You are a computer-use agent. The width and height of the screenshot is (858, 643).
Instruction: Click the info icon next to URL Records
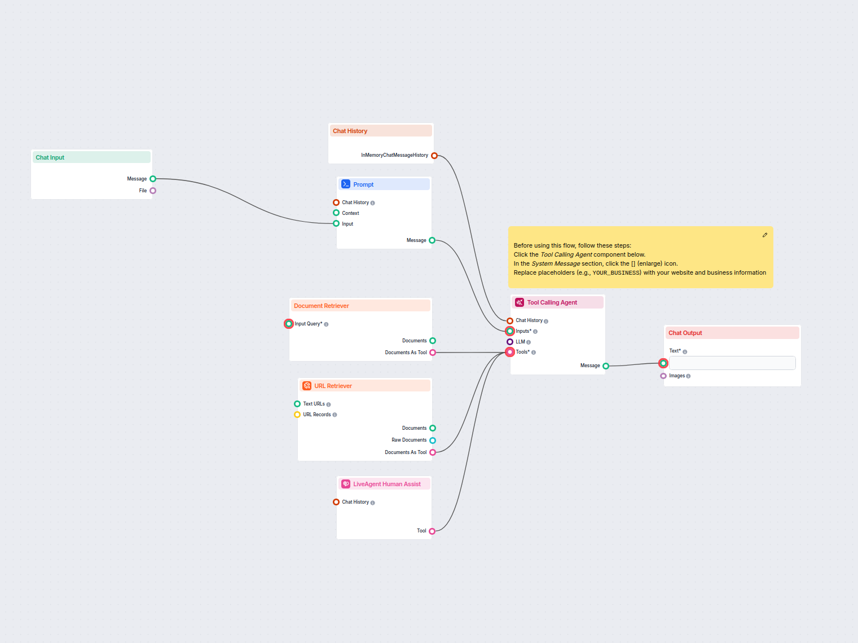pos(336,415)
